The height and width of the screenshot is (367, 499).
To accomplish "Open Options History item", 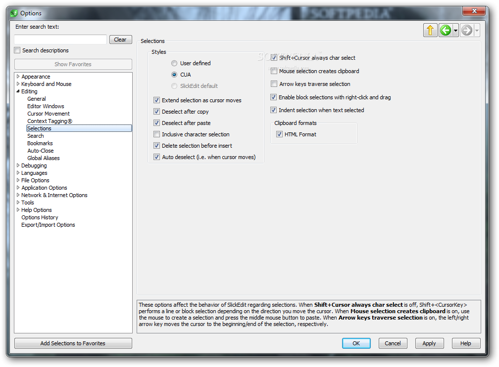I will click(x=40, y=217).
